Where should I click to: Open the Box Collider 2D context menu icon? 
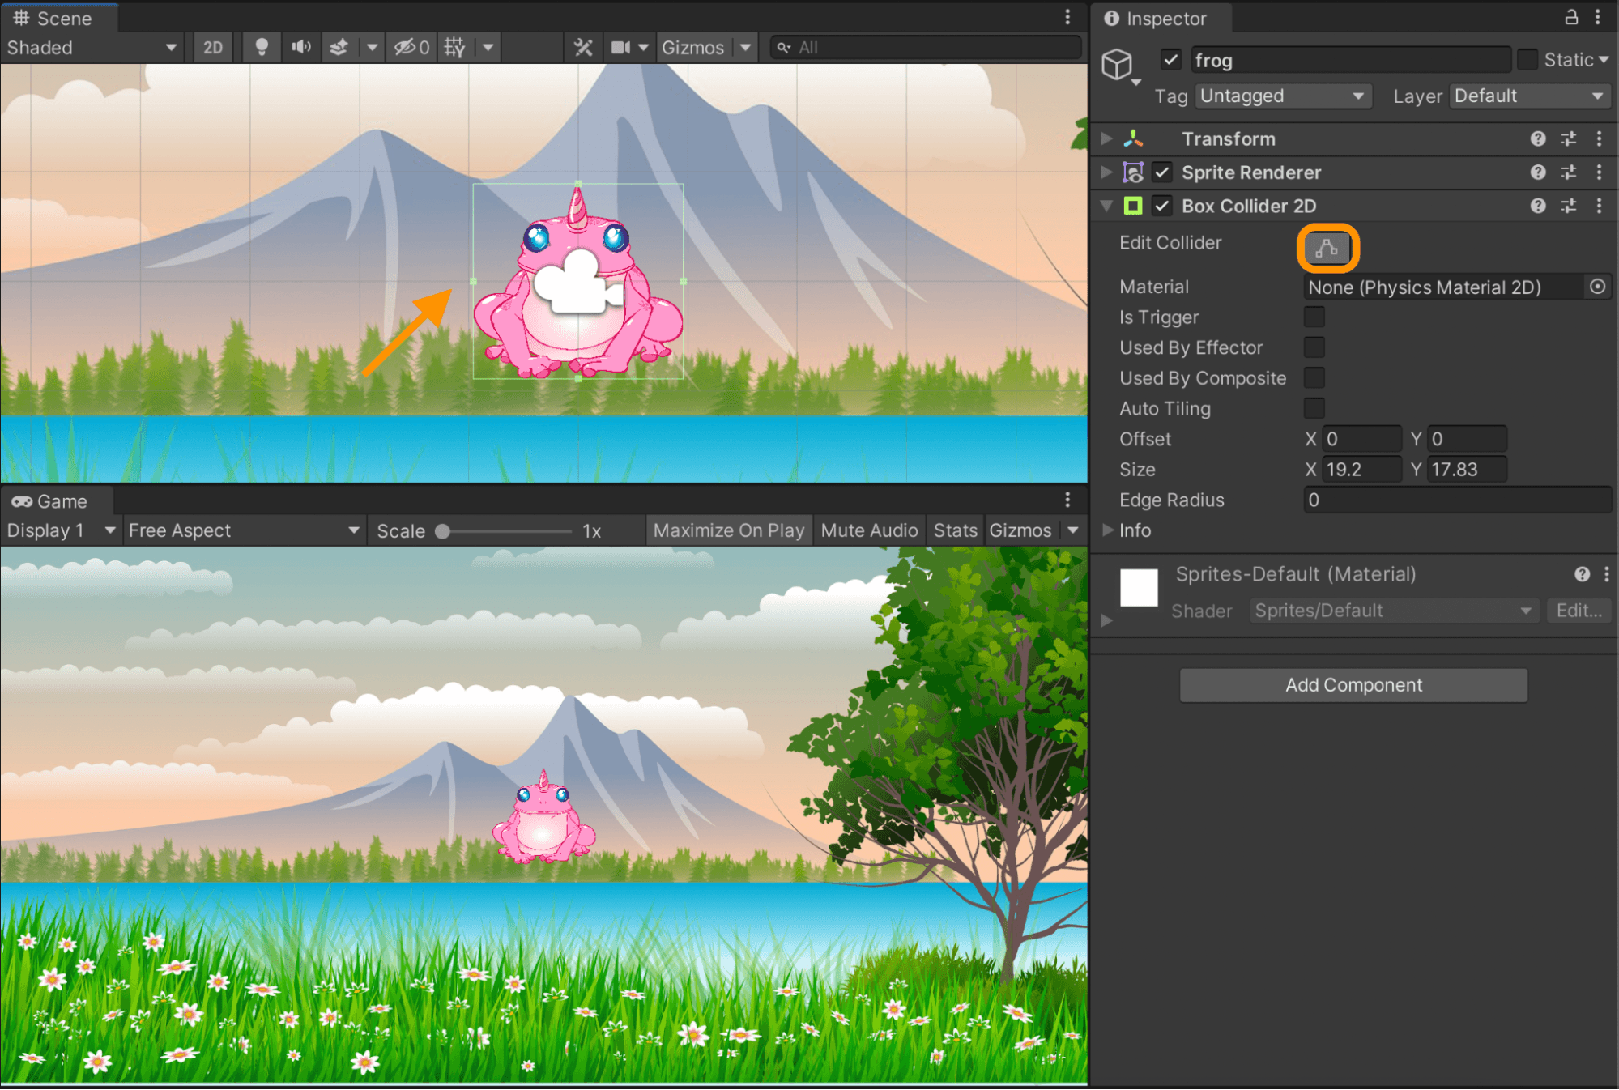(1600, 206)
